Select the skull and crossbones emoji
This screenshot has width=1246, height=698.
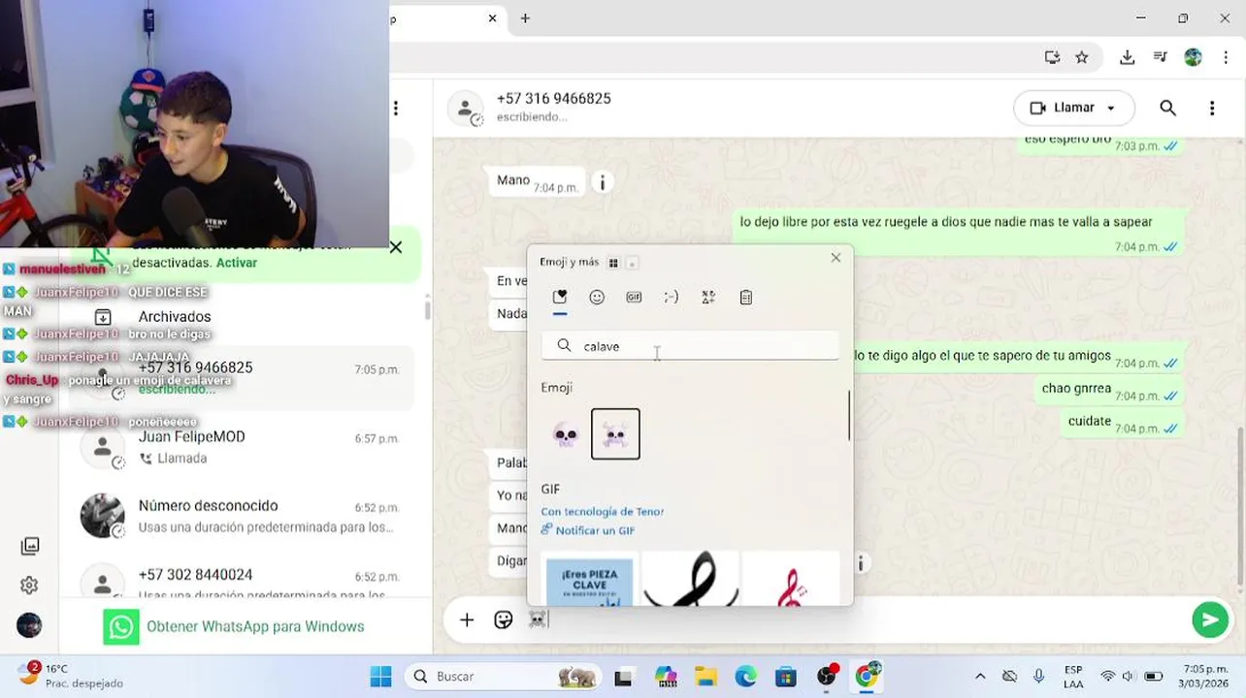(x=615, y=434)
